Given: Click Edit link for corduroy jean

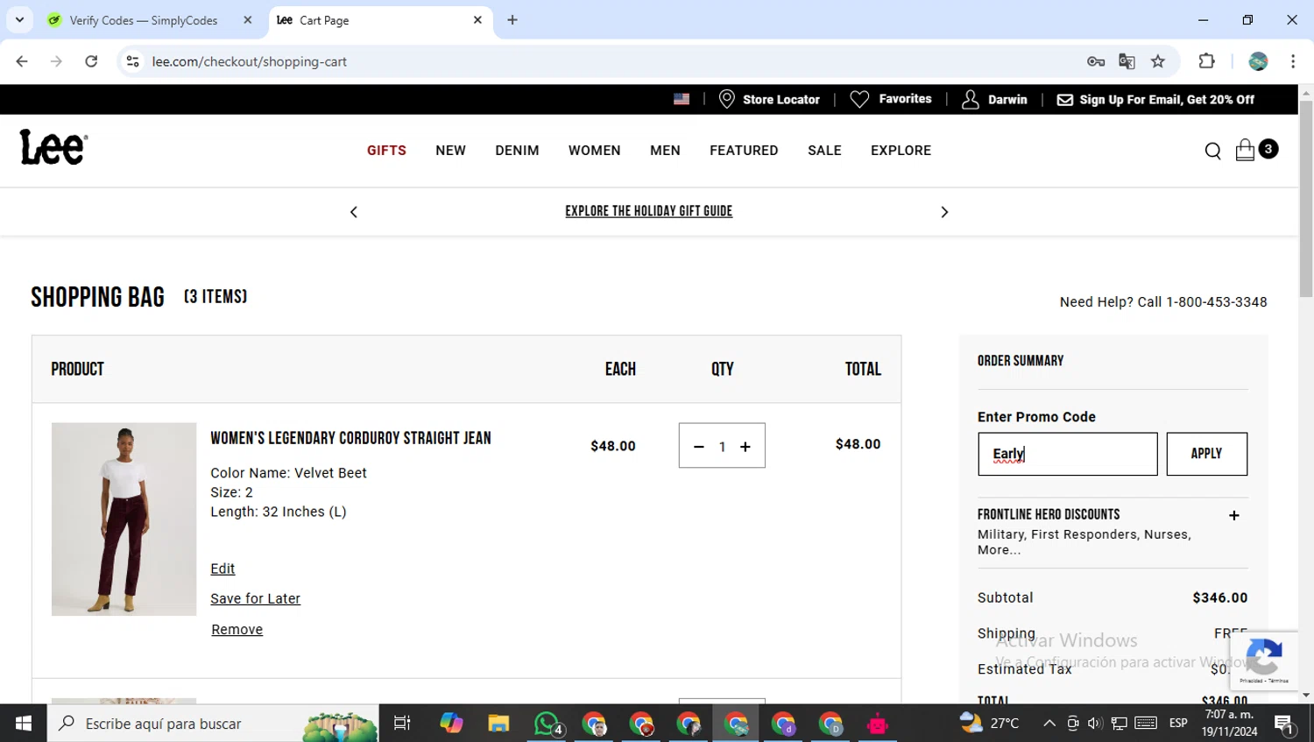Looking at the screenshot, I should click(223, 569).
